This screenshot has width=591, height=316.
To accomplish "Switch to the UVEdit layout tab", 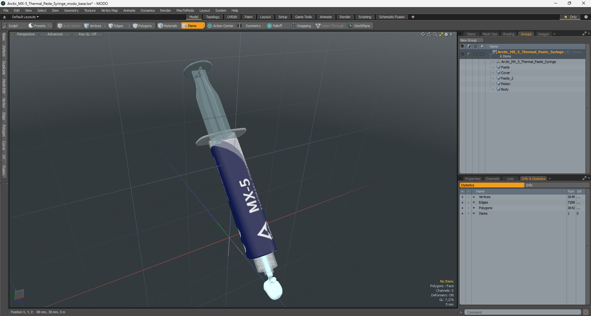I will click(x=232, y=17).
